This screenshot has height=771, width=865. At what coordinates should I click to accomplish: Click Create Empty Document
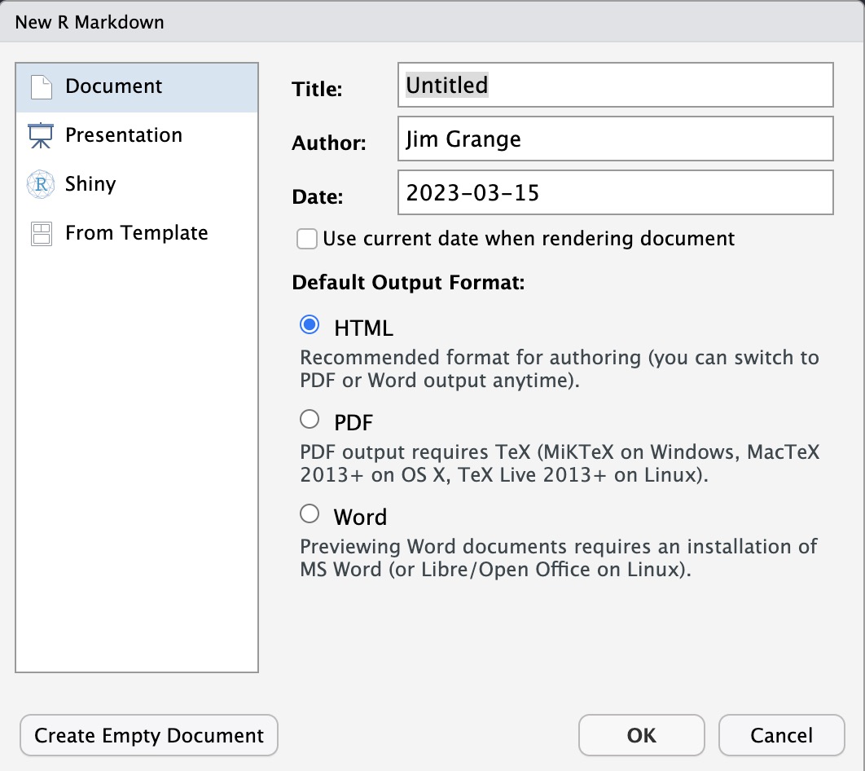147,734
